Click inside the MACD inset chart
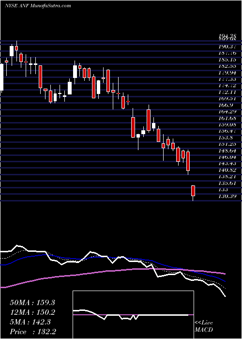This screenshot has height=339, width=242. [133, 315]
